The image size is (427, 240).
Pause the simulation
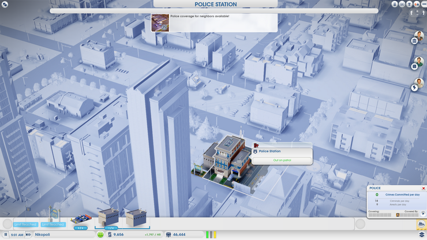(x=5, y=234)
